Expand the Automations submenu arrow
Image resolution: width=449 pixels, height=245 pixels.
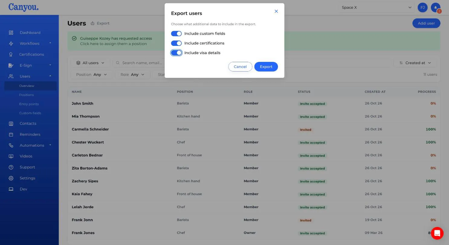[50, 145]
